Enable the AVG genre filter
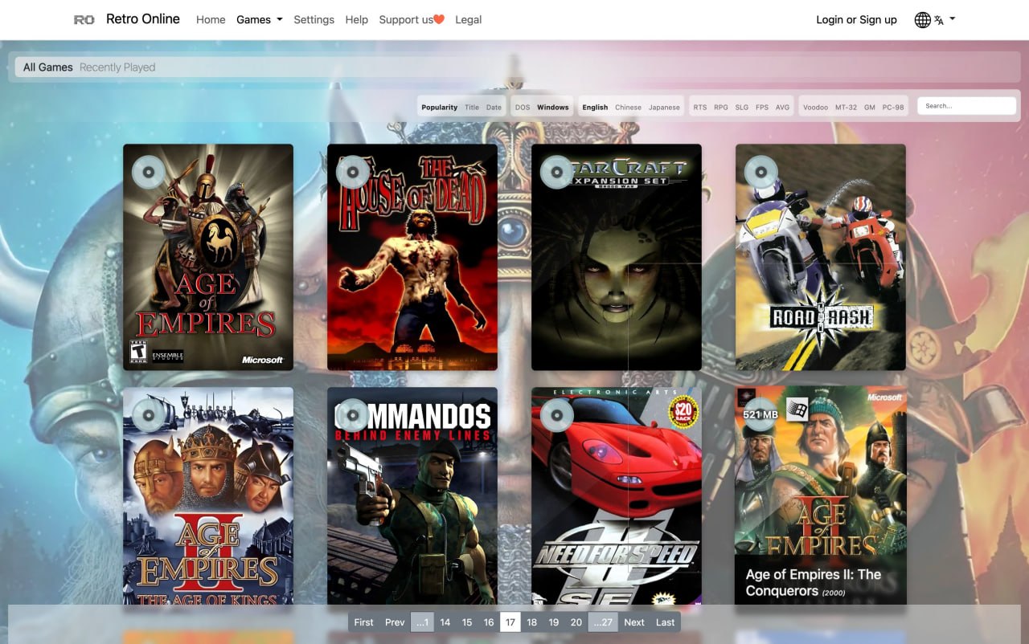The image size is (1029, 644). (x=783, y=107)
